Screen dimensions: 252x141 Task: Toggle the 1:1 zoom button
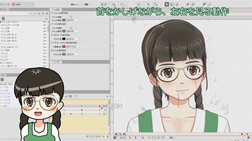[x=149, y=138]
